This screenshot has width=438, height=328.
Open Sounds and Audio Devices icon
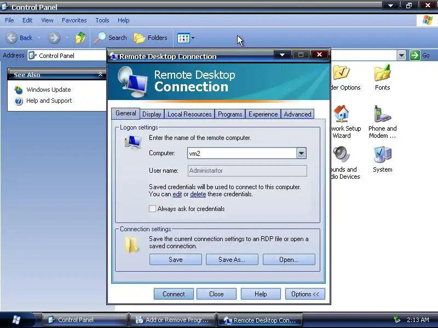point(345,163)
